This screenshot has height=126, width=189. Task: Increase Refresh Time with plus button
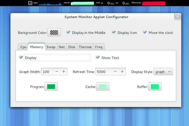[122, 72]
